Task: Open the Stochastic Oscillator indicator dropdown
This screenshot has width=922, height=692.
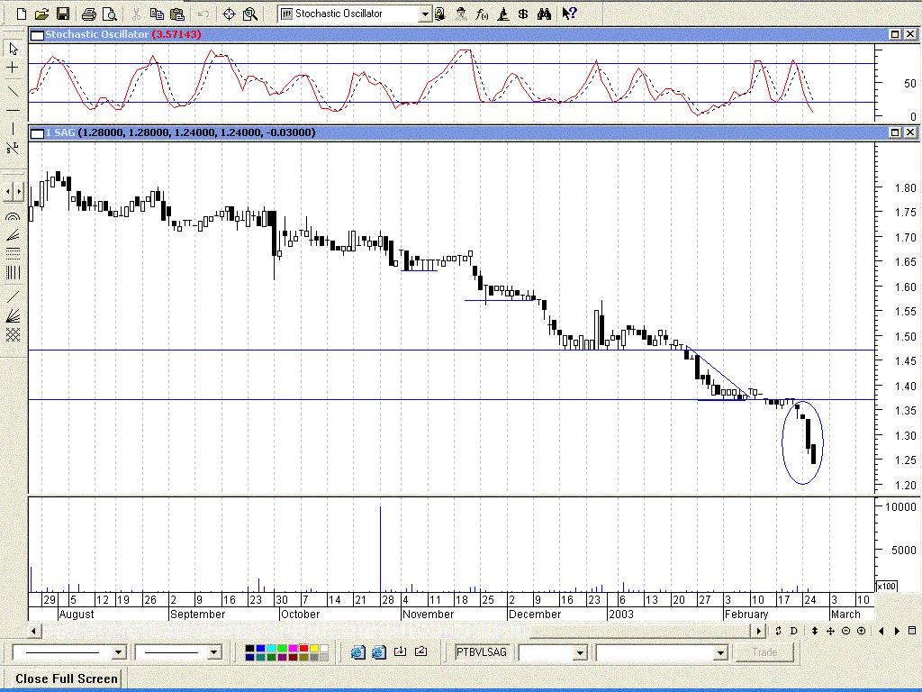Action: 425,14
